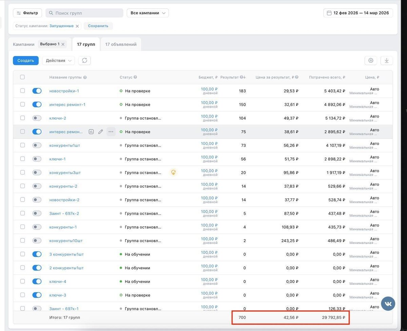407x331 pixels.
Task: Sort by Результат column arrow
Action: coord(245,77)
